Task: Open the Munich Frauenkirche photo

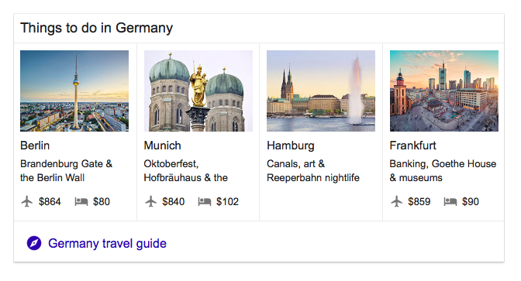Action: 198,91
